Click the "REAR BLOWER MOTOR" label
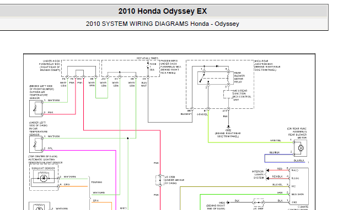343x210 pixels. click(x=297, y=133)
